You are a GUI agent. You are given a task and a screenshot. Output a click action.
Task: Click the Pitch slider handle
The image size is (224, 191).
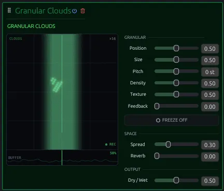(176, 71)
